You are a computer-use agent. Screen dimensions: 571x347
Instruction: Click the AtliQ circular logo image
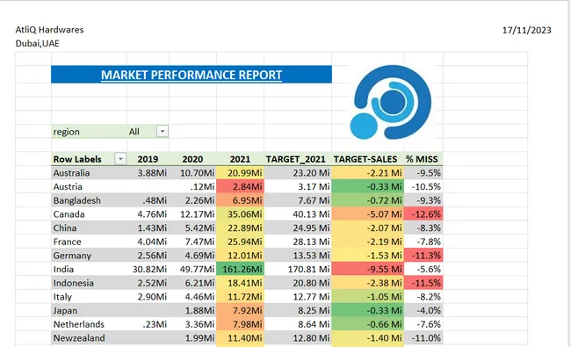click(390, 102)
